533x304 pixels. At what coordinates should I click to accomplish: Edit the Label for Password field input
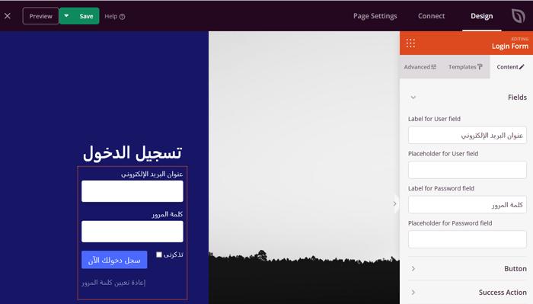(468, 204)
